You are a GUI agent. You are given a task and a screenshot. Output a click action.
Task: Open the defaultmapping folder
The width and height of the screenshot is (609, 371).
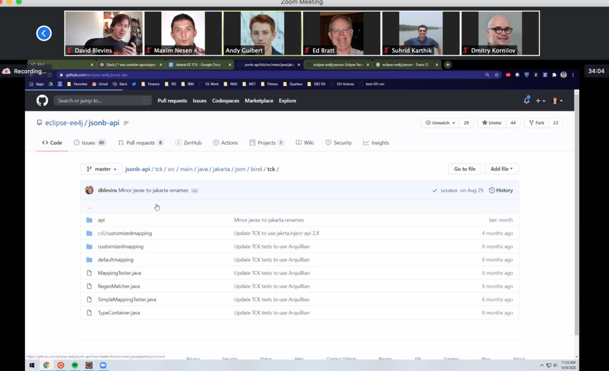pos(115,260)
